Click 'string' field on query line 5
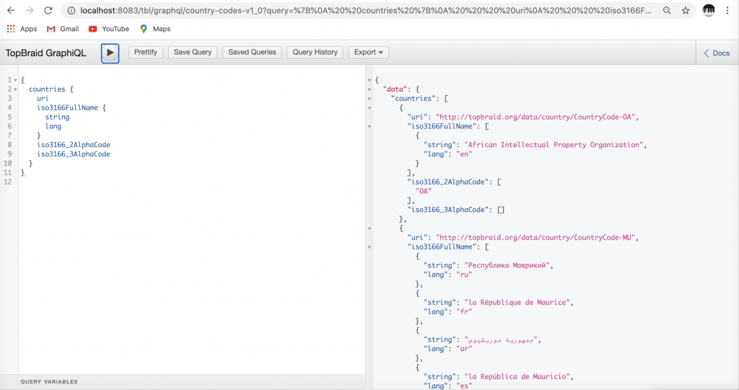 (57, 117)
